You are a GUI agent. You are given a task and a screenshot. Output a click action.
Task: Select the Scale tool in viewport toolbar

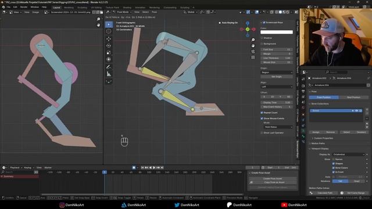pyautogui.click(x=109, y=52)
